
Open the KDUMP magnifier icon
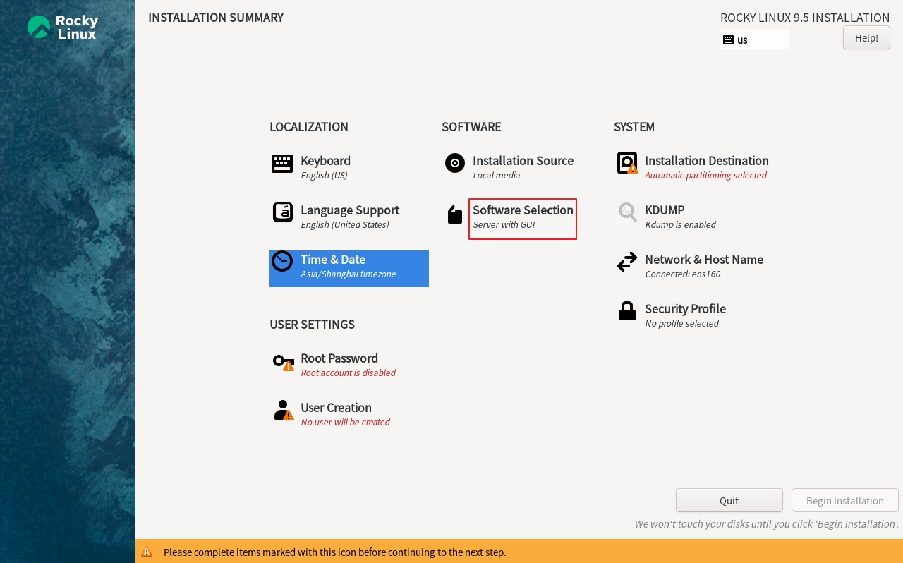(x=627, y=212)
